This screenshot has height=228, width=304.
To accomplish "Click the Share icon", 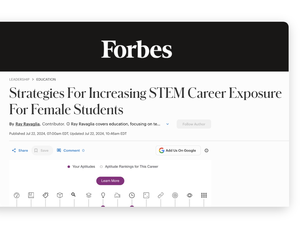I will pos(14,151).
